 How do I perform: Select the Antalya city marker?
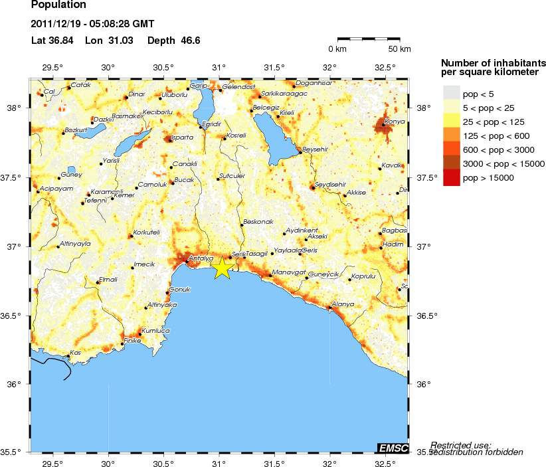coord(187,262)
